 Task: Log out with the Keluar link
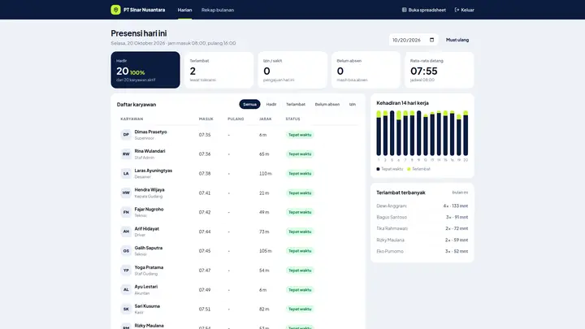click(464, 10)
